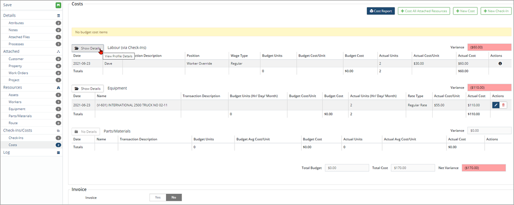Delete the equipment cost with trash icon

click(504, 105)
